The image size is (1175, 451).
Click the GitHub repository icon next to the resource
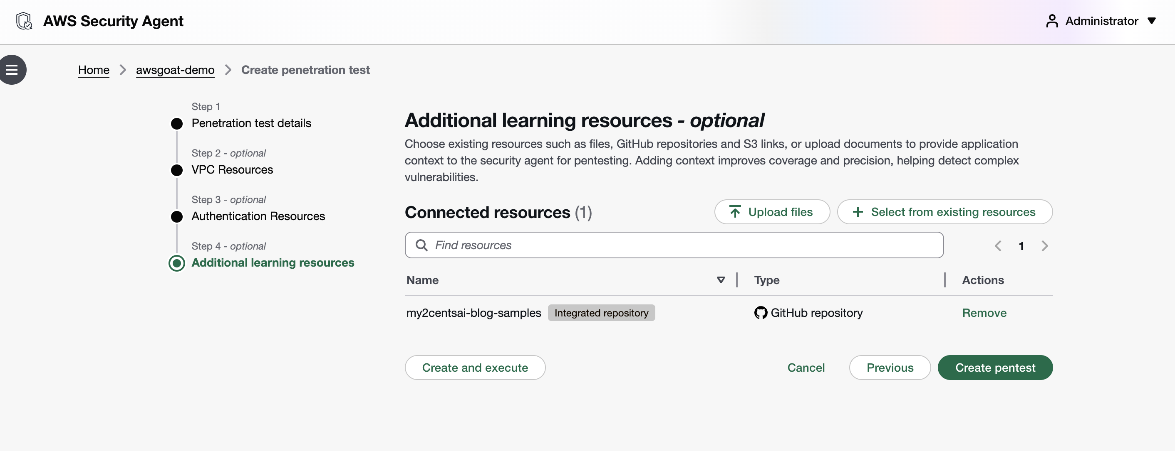(x=759, y=313)
